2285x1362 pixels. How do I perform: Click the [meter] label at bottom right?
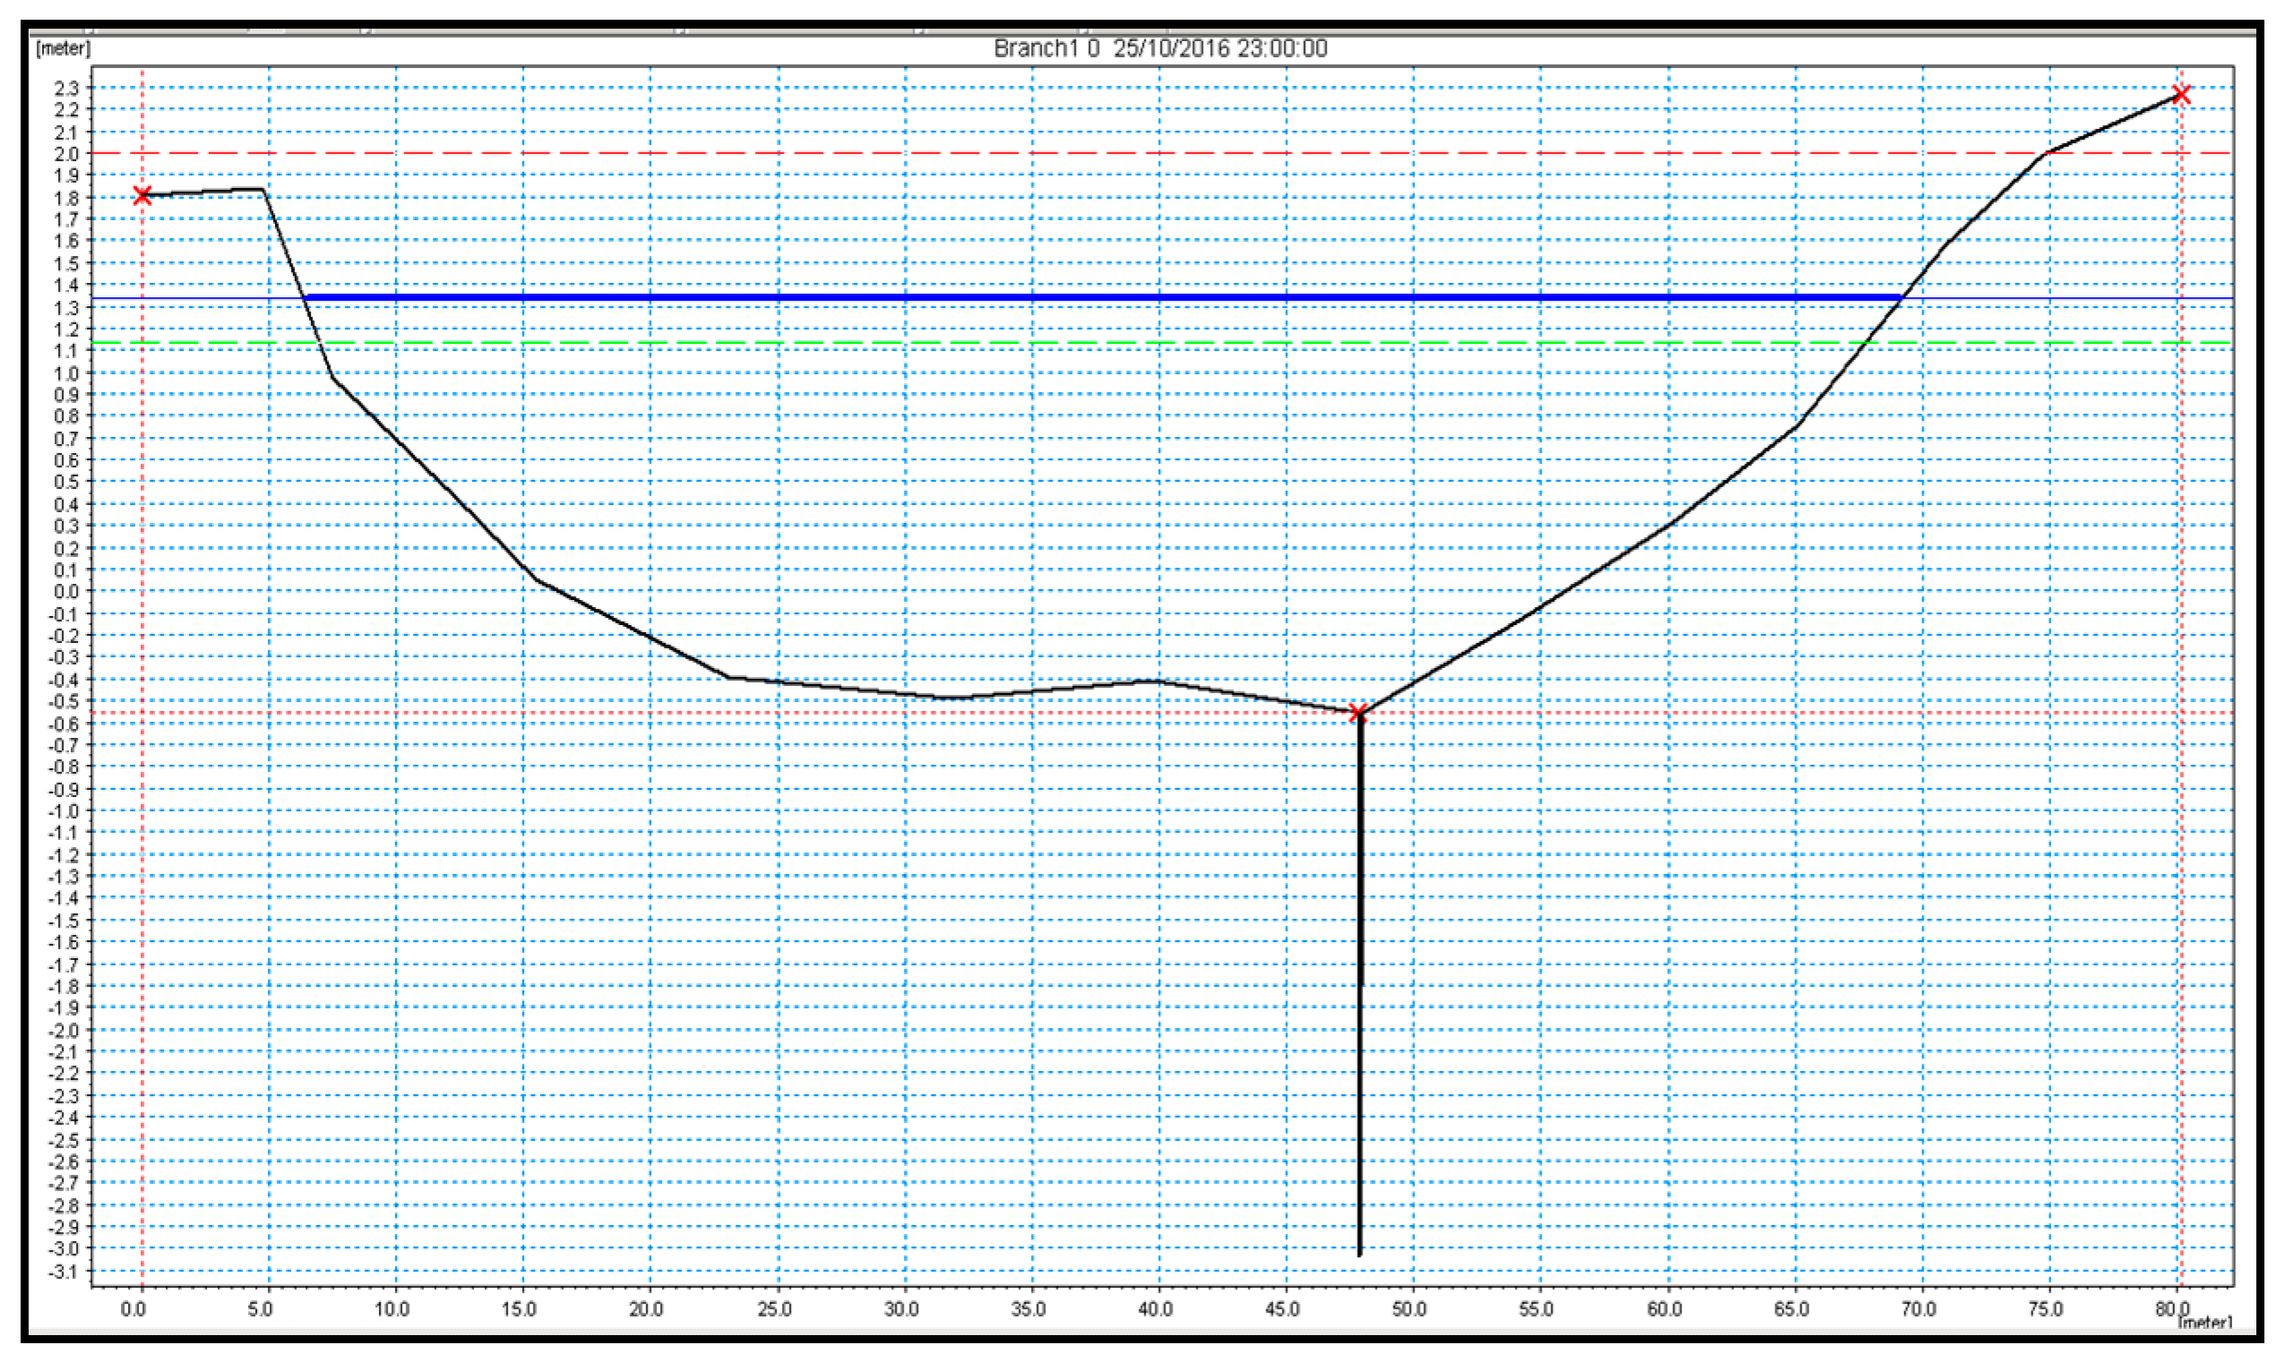pyautogui.click(x=2205, y=1323)
